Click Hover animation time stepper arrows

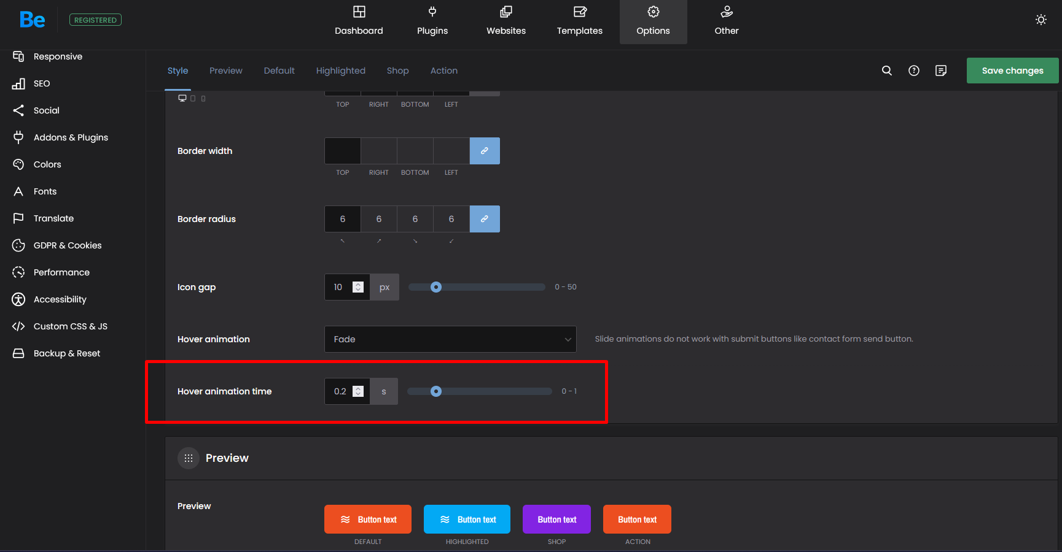click(x=358, y=391)
